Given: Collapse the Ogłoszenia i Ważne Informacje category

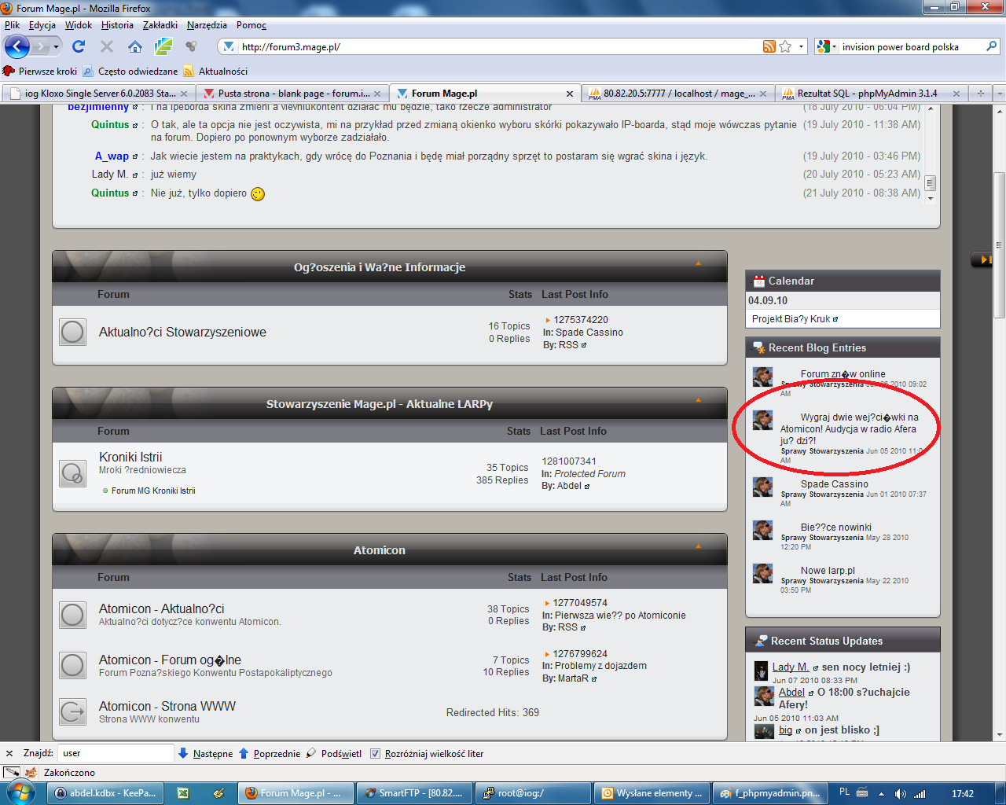Looking at the screenshot, I should pyautogui.click(x=698, y=263).
